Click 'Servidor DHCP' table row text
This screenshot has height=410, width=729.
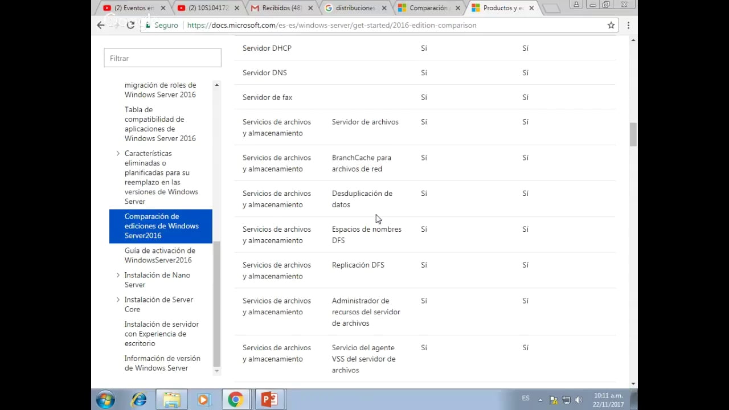point(267,48)
